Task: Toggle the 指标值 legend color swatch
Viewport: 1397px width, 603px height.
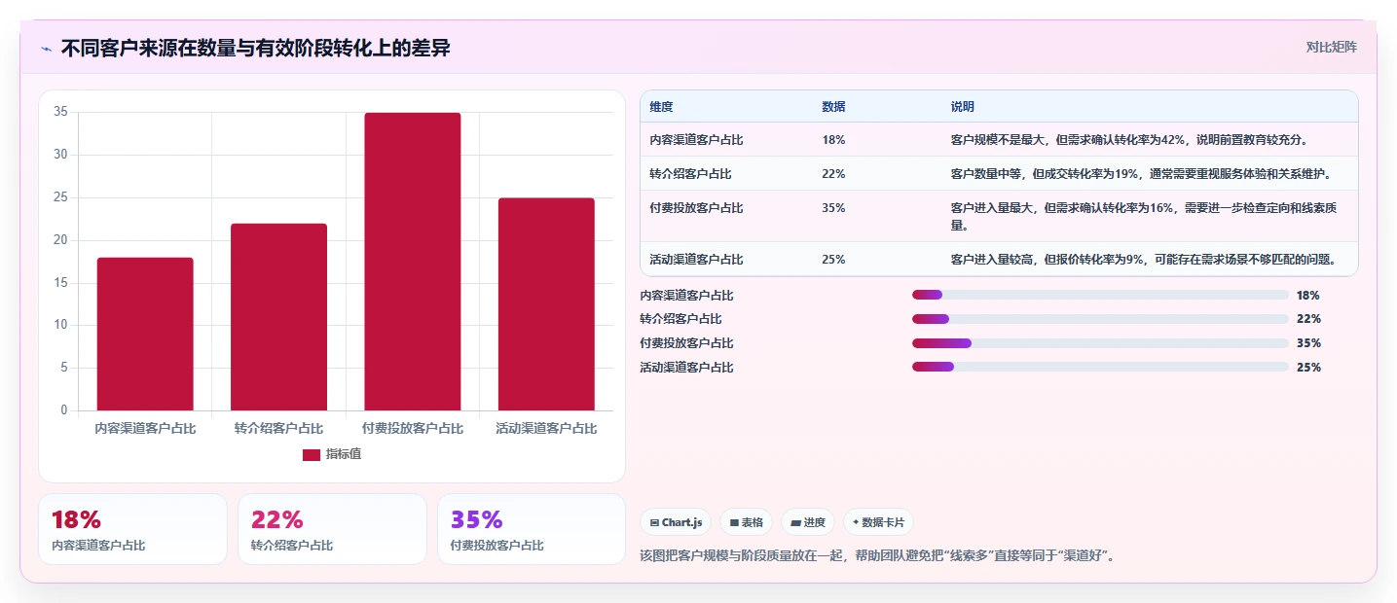Action: [x=312, y=454]
